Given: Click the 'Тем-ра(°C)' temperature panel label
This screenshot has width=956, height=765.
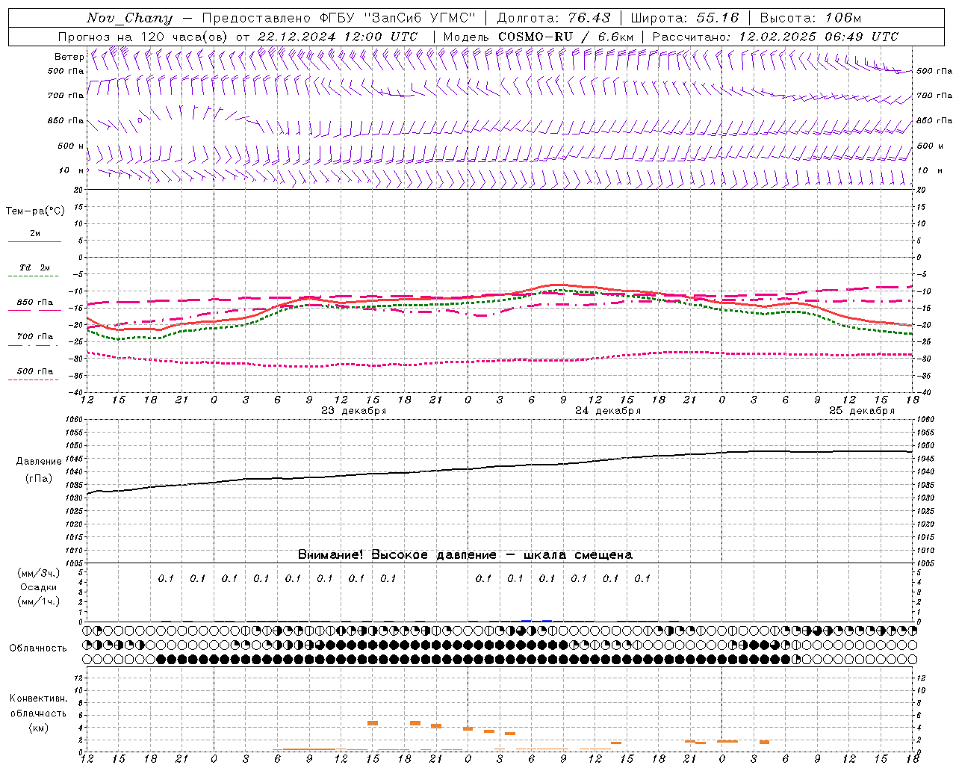Looking at the screenshot, I should tap(35, 211).
